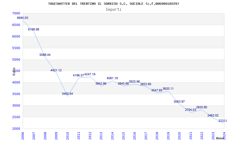The image size is (227, 141).
Task: Click the x-axis year 2017
Action: (x=146, y=136)
